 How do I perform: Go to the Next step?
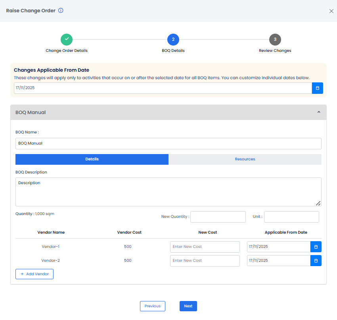[x=188, y=306]
